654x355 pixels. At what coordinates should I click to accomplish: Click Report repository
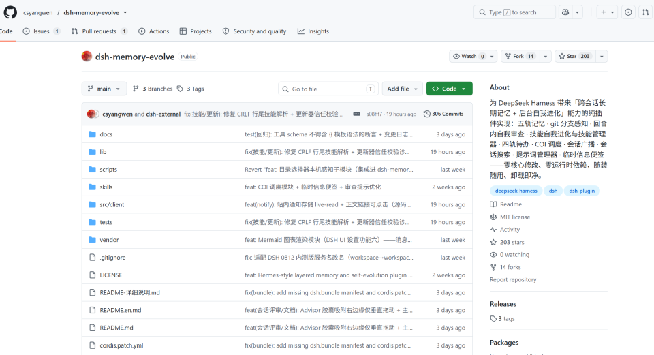pyautogui.click(x=513, y=279)
